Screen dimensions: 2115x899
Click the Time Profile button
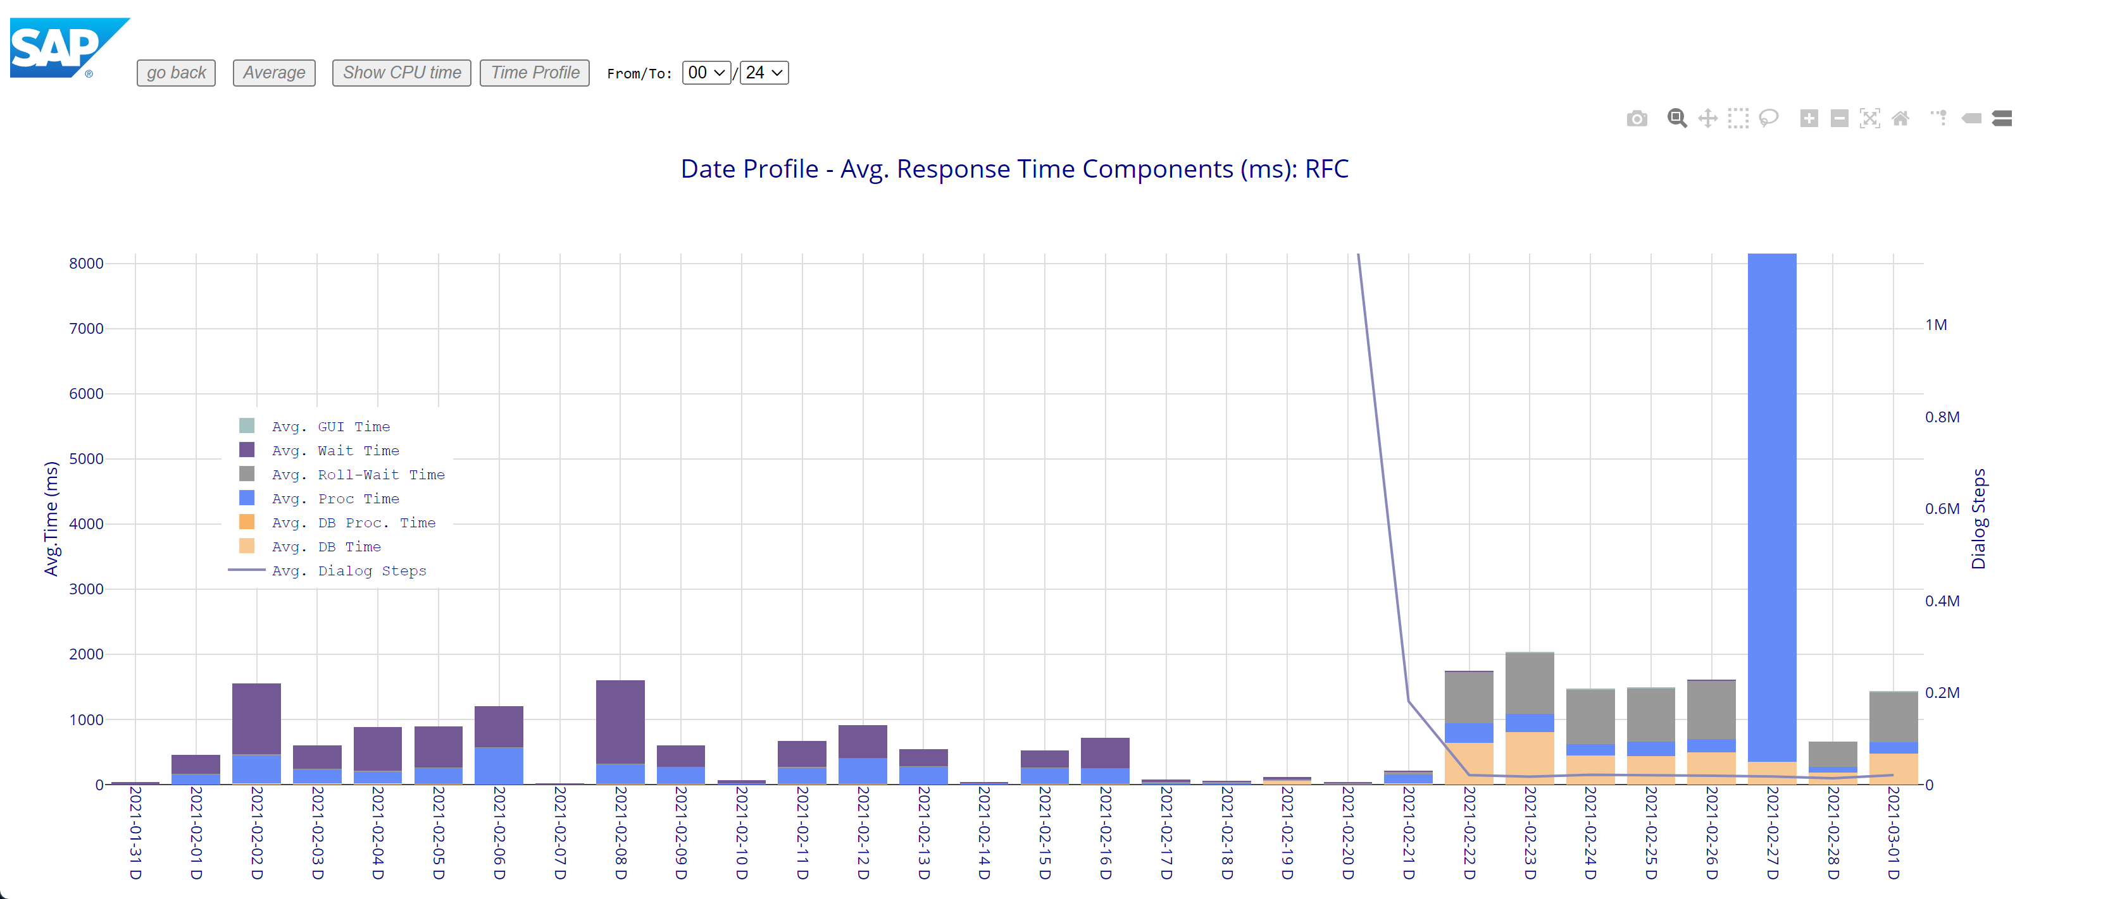tap(535, 73)
